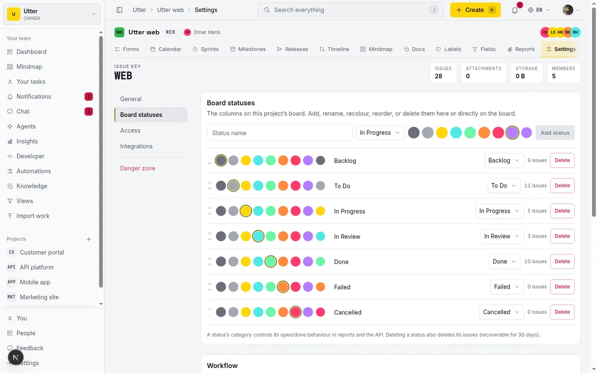Move In Review status down
Screen dimensions: 597x373
click(x=210, y=239)
